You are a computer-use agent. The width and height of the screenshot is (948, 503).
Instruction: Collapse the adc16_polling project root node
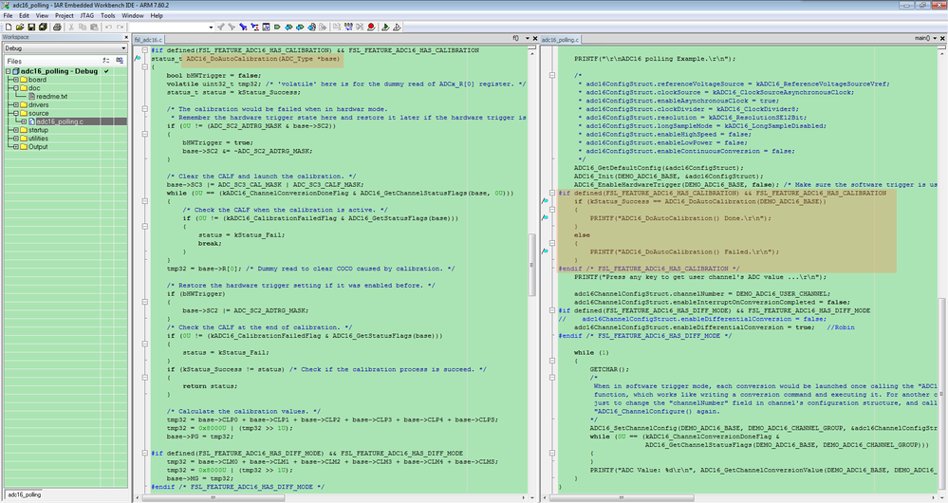point(8,71)
